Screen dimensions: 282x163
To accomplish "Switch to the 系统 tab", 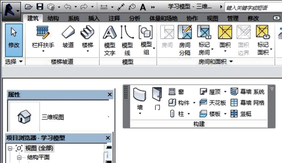I will (74, 18).
